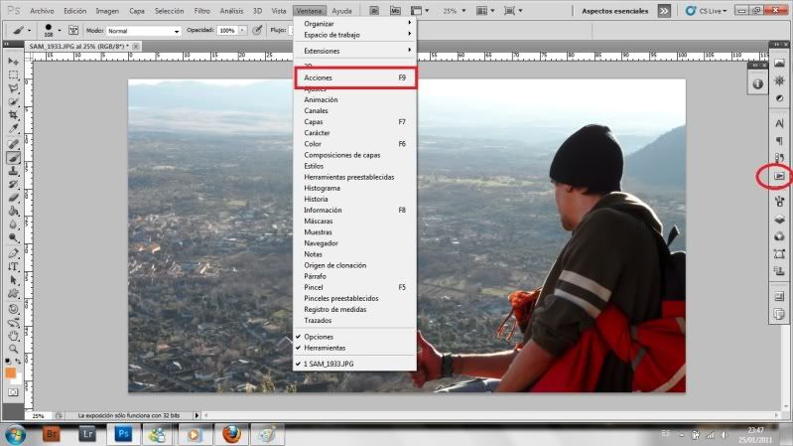Select the Custom Shape tool
Image resolution: width=793 pixels, height=446 pixels.
[13, 294]
